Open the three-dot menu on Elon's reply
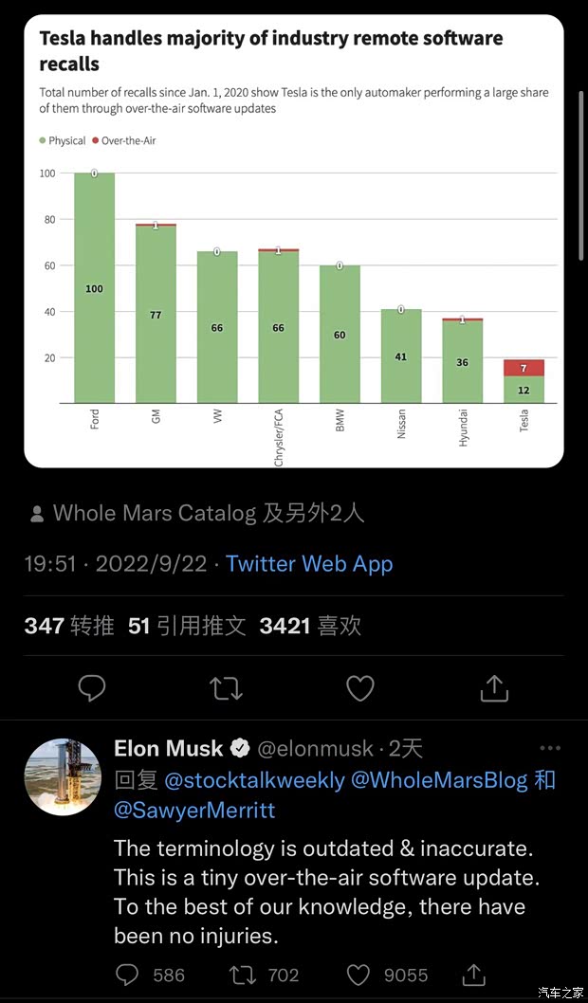The height and width of the screenshot is (1003, 588). pyautogui.click(x=550, y=748)
